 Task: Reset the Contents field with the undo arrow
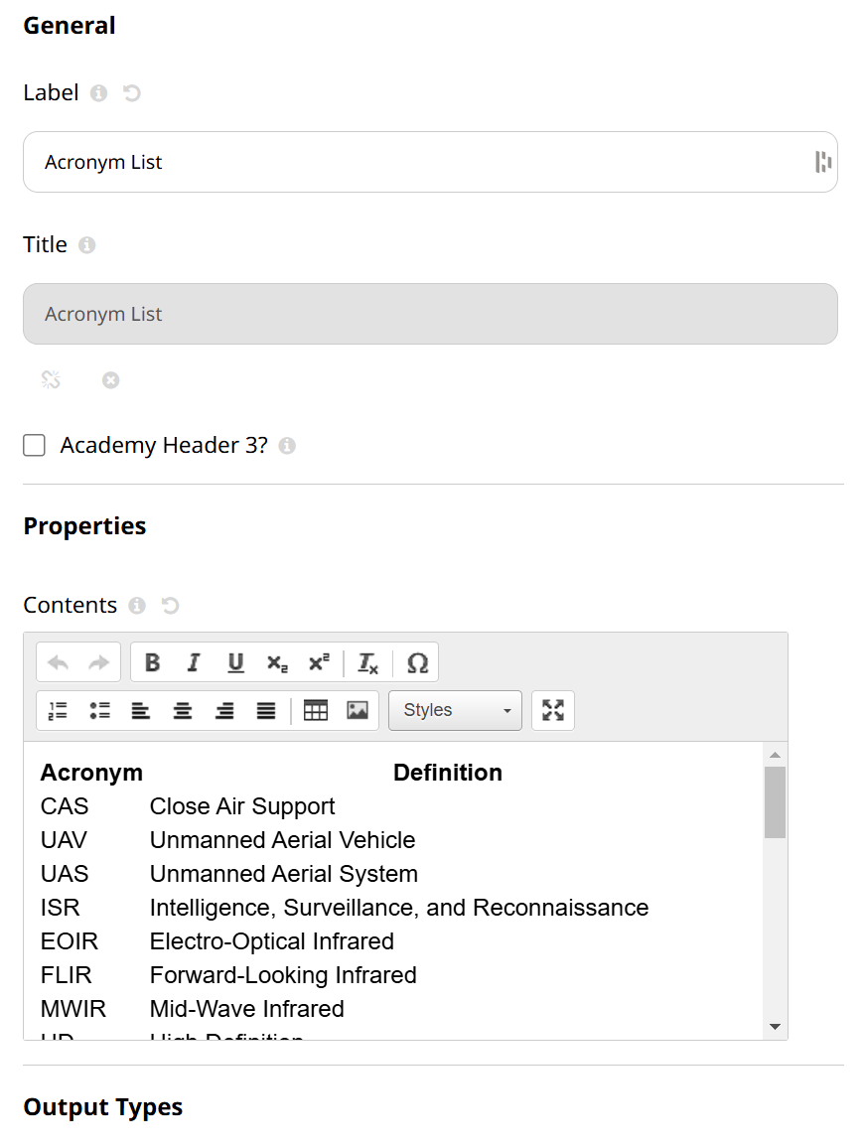point(170,605)
